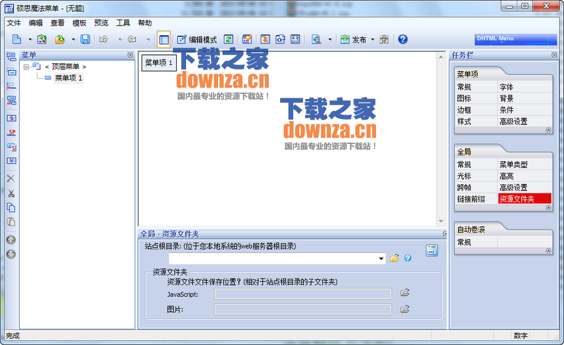Select 菜单项 1 in the menu tree
564x345 pixels.
click(68, 78)
